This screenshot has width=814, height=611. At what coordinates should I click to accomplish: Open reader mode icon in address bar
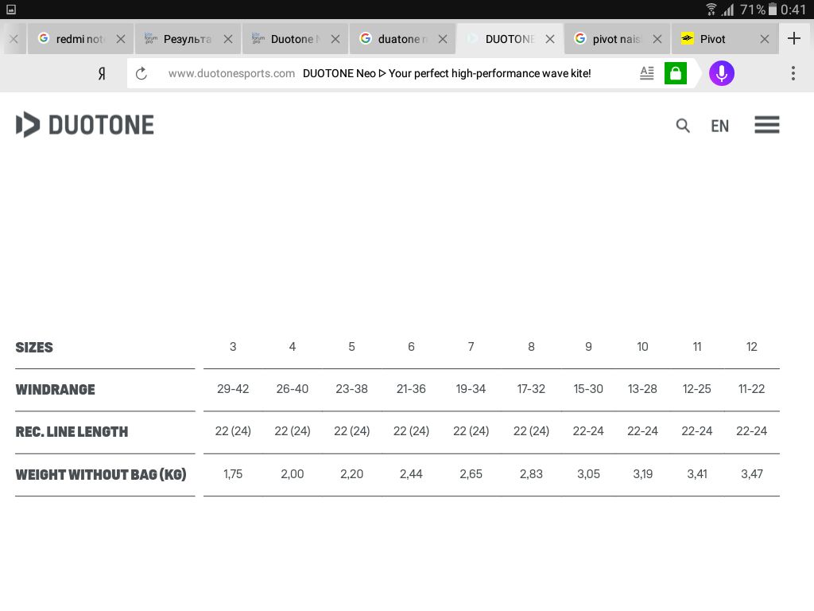647,73
